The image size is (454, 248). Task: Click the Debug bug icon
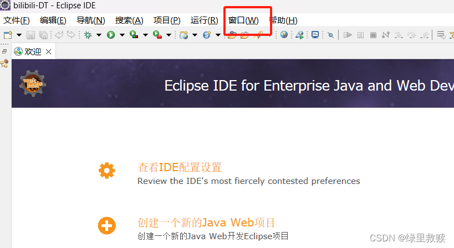click(88, 35)
